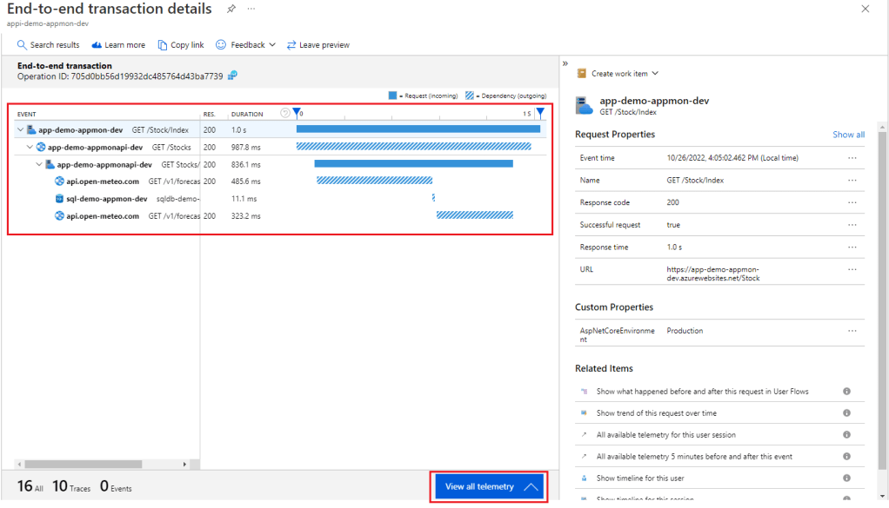Image resolution: width=889 pixels, height=508 pixels.
Task: Click Search results in the toolbar
Action: pos(49,45)
